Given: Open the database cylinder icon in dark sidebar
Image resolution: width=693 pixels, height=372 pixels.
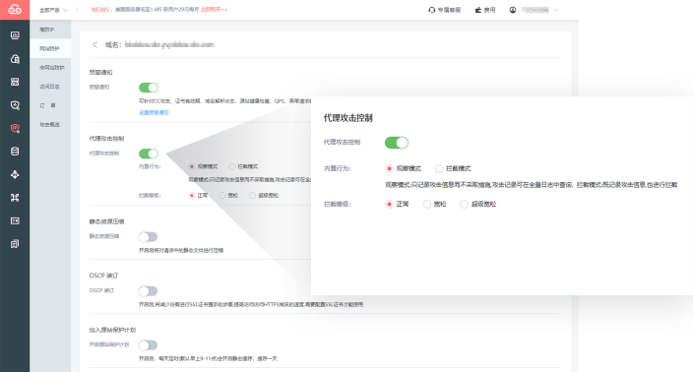Looking at the screenshot, I should (15, 152).
